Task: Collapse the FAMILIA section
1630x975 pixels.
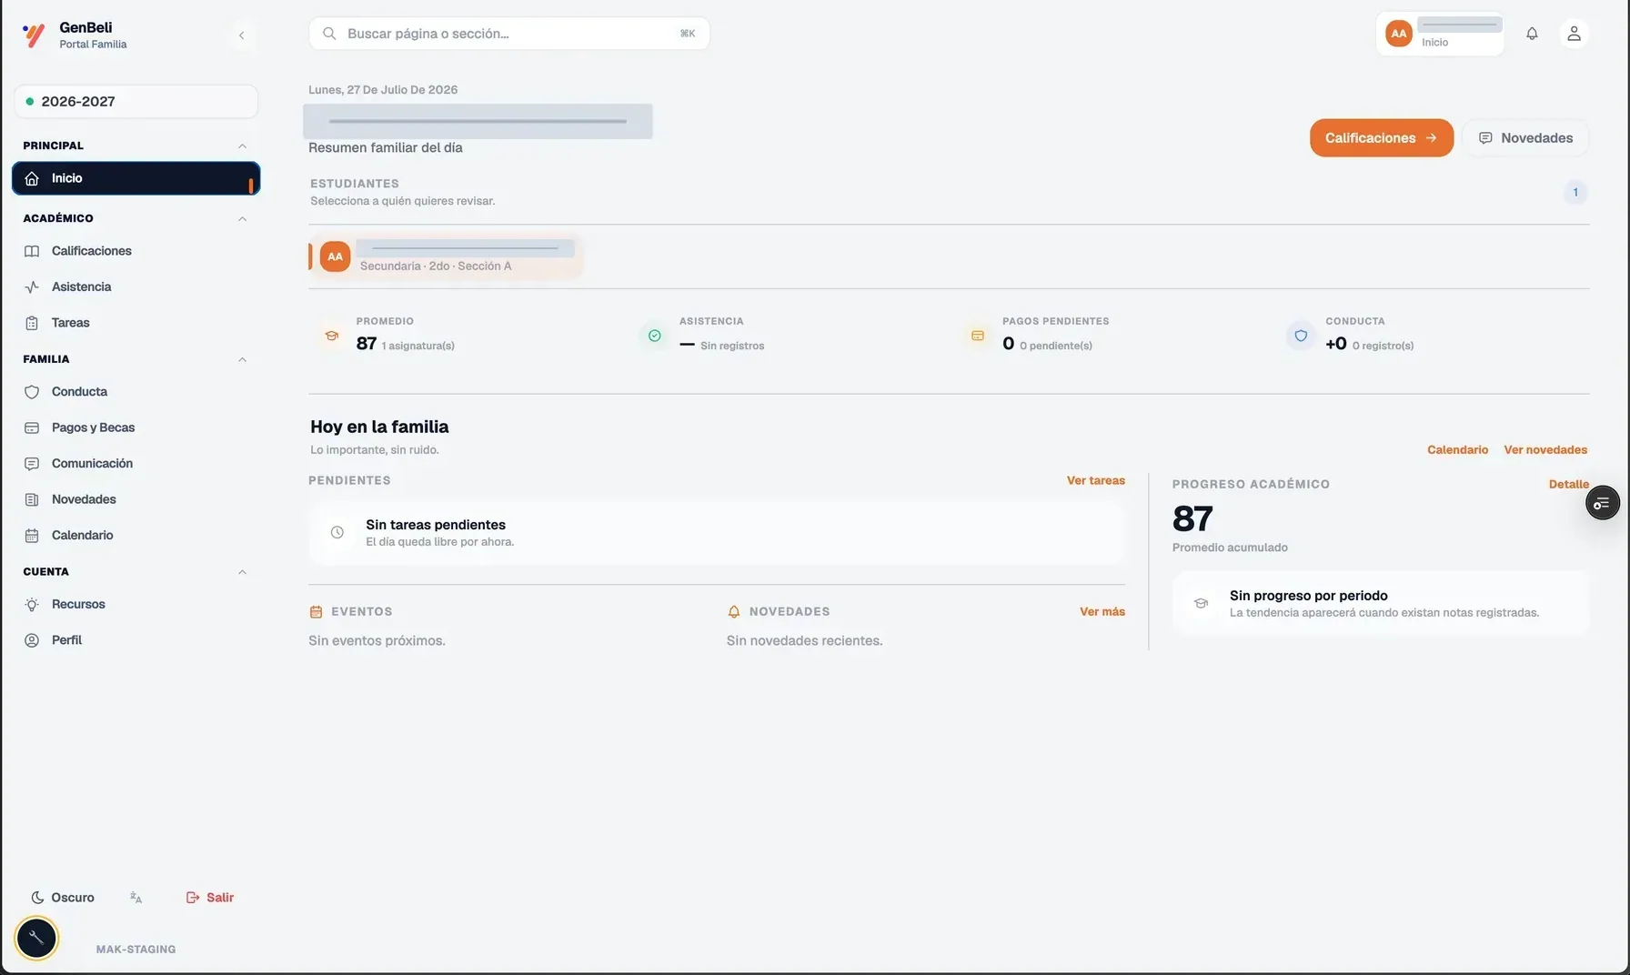Action: 242,359
